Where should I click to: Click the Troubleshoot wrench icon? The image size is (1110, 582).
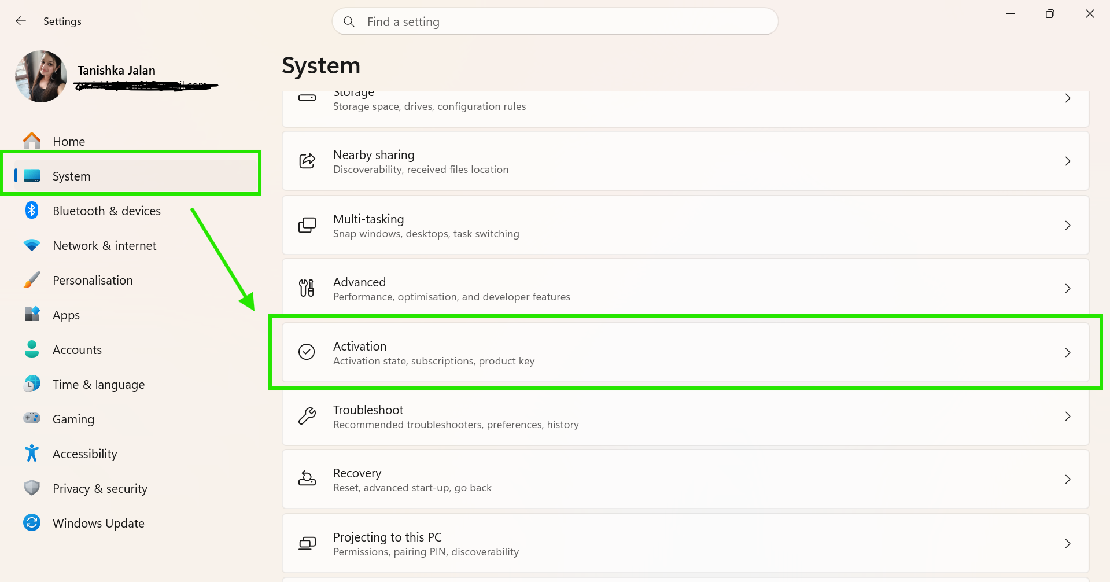[307, 416]
